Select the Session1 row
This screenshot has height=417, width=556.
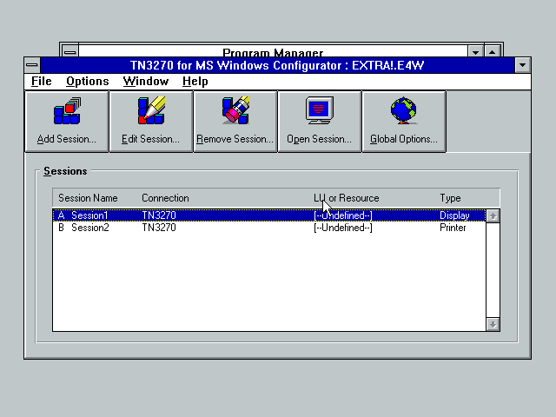(x=269, y=215)
